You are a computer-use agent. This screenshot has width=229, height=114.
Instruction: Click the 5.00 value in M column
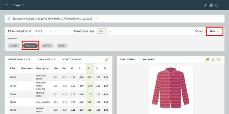pyautogui.click(x=89, y=102)
